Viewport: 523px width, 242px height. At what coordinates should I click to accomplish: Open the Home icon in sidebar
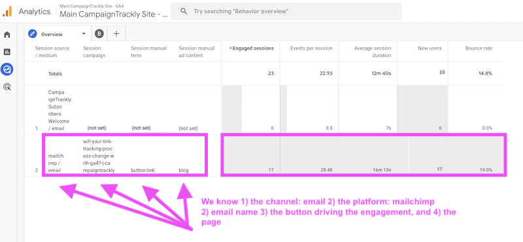tap(7, 35)
